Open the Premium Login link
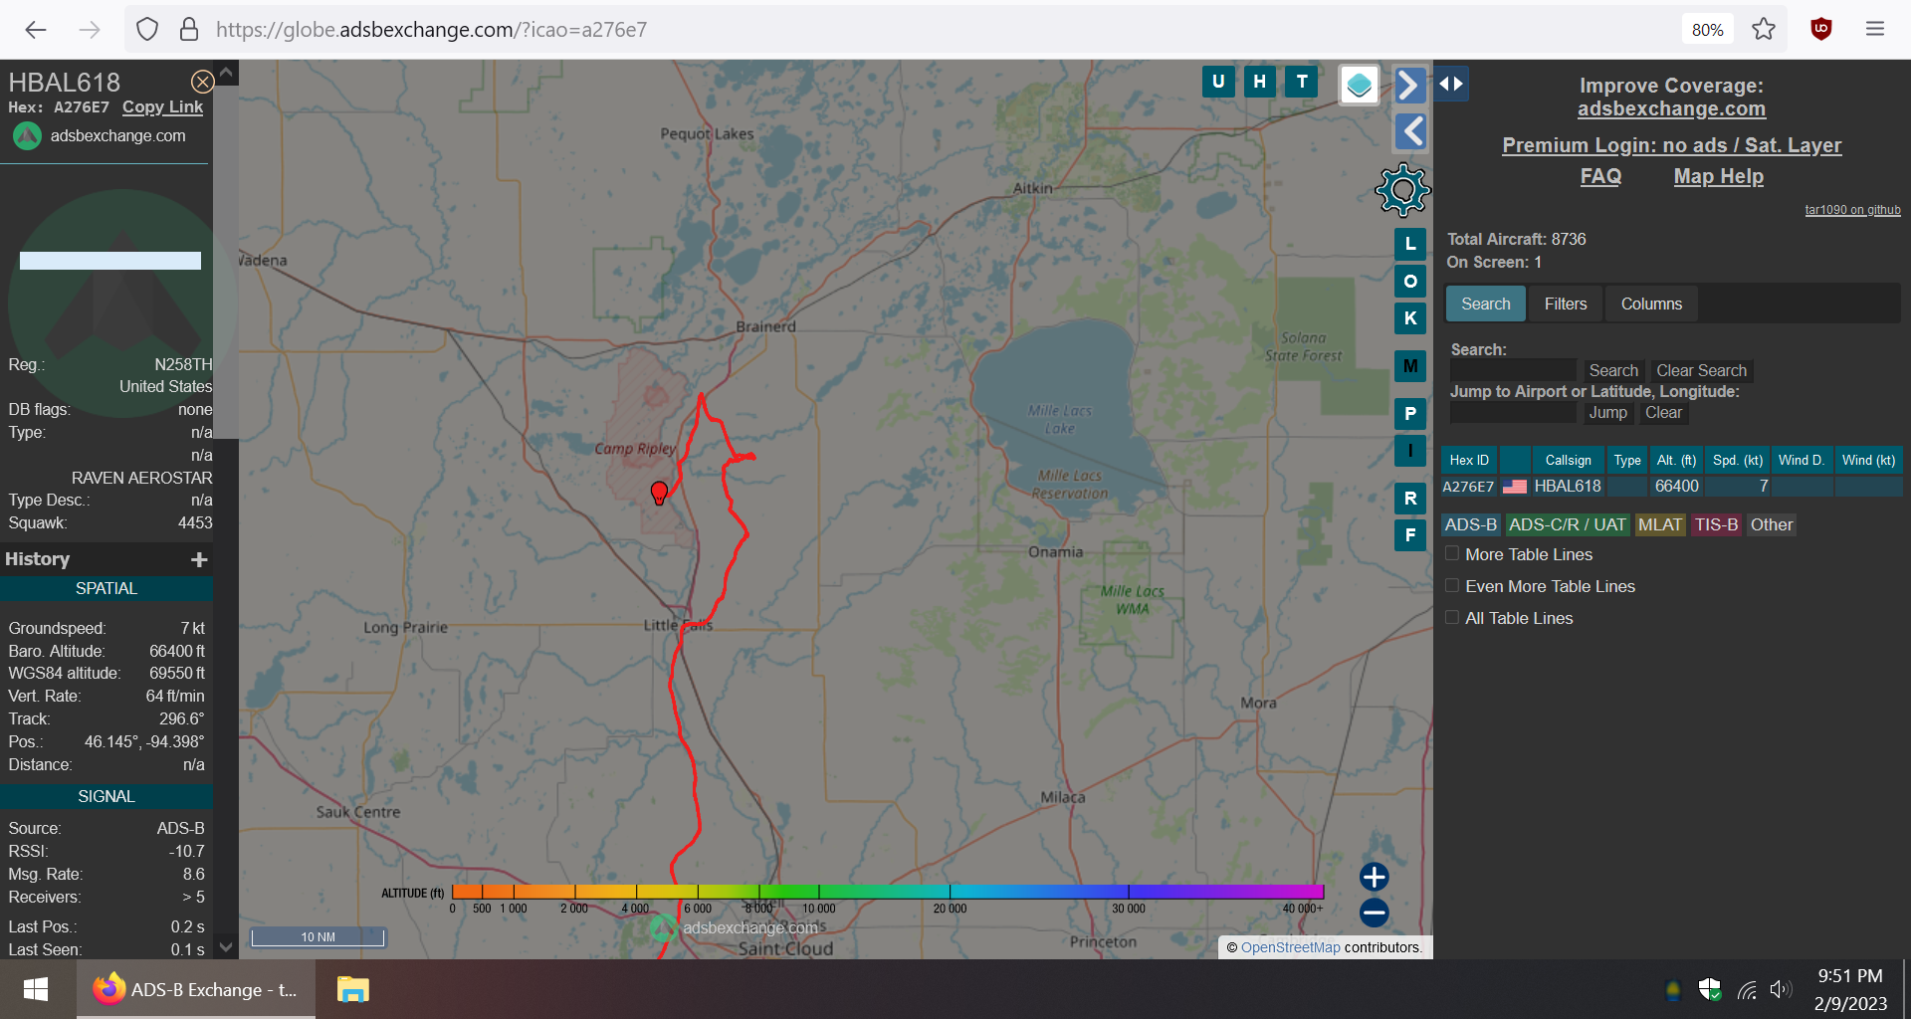The image size is (1911, 1019). tap(1671, 145)
